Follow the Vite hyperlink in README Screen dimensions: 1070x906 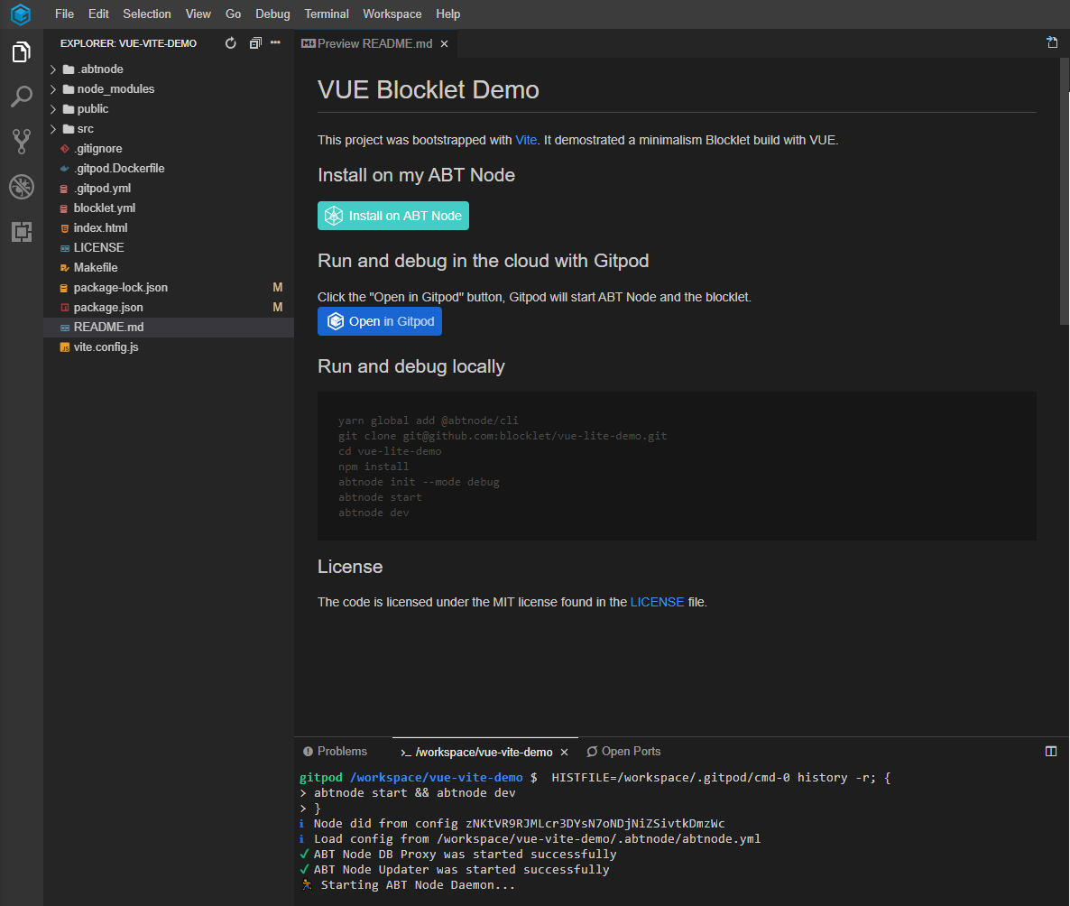tap(526, 140)
